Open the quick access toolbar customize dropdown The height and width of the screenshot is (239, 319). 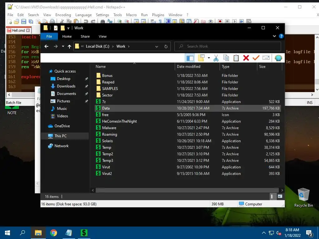(x=68, y=28)
